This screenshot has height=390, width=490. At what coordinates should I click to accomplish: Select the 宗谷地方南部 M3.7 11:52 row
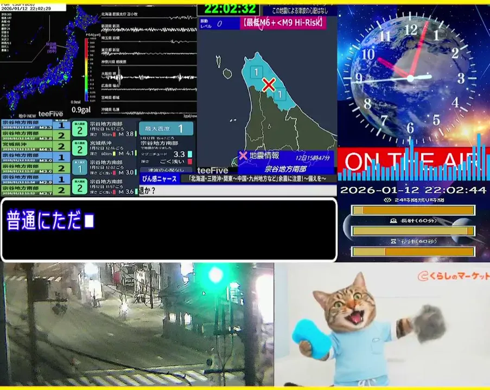[x=36, y=190]
